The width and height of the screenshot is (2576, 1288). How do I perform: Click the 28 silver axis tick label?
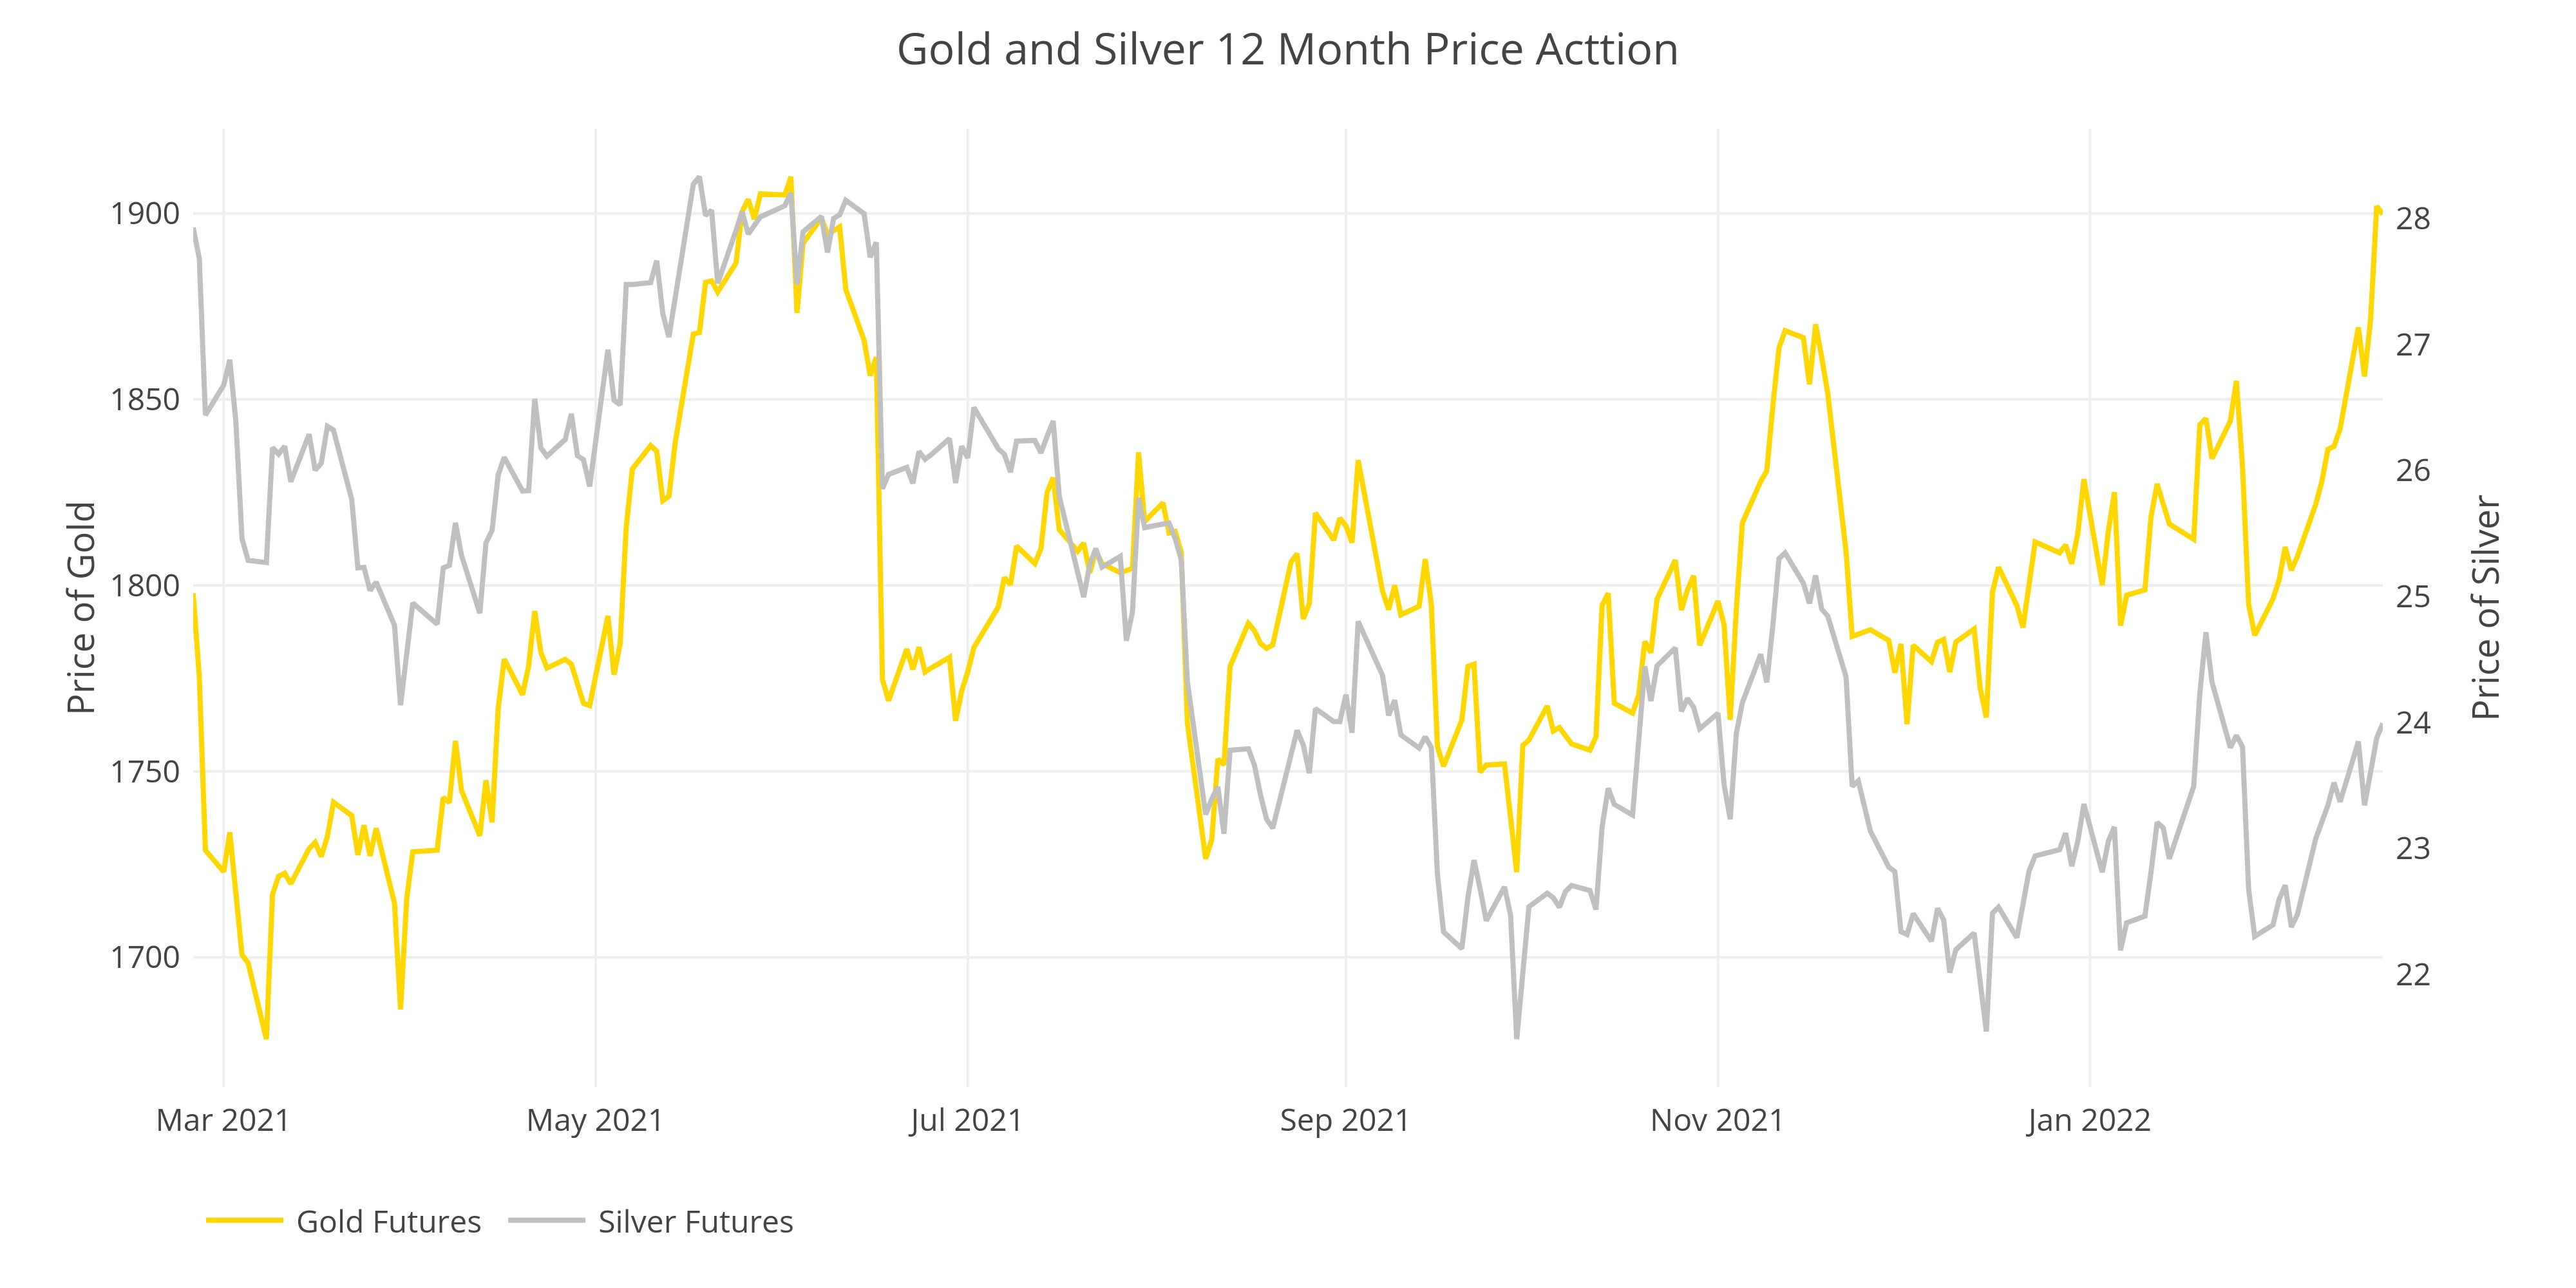[2413, 219]
